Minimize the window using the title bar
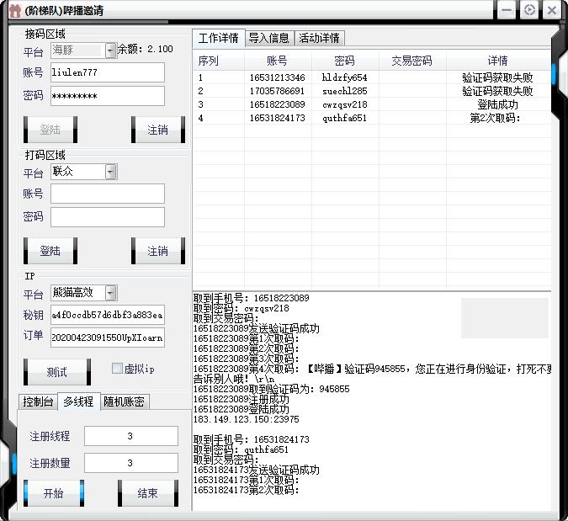 point(507,10)
